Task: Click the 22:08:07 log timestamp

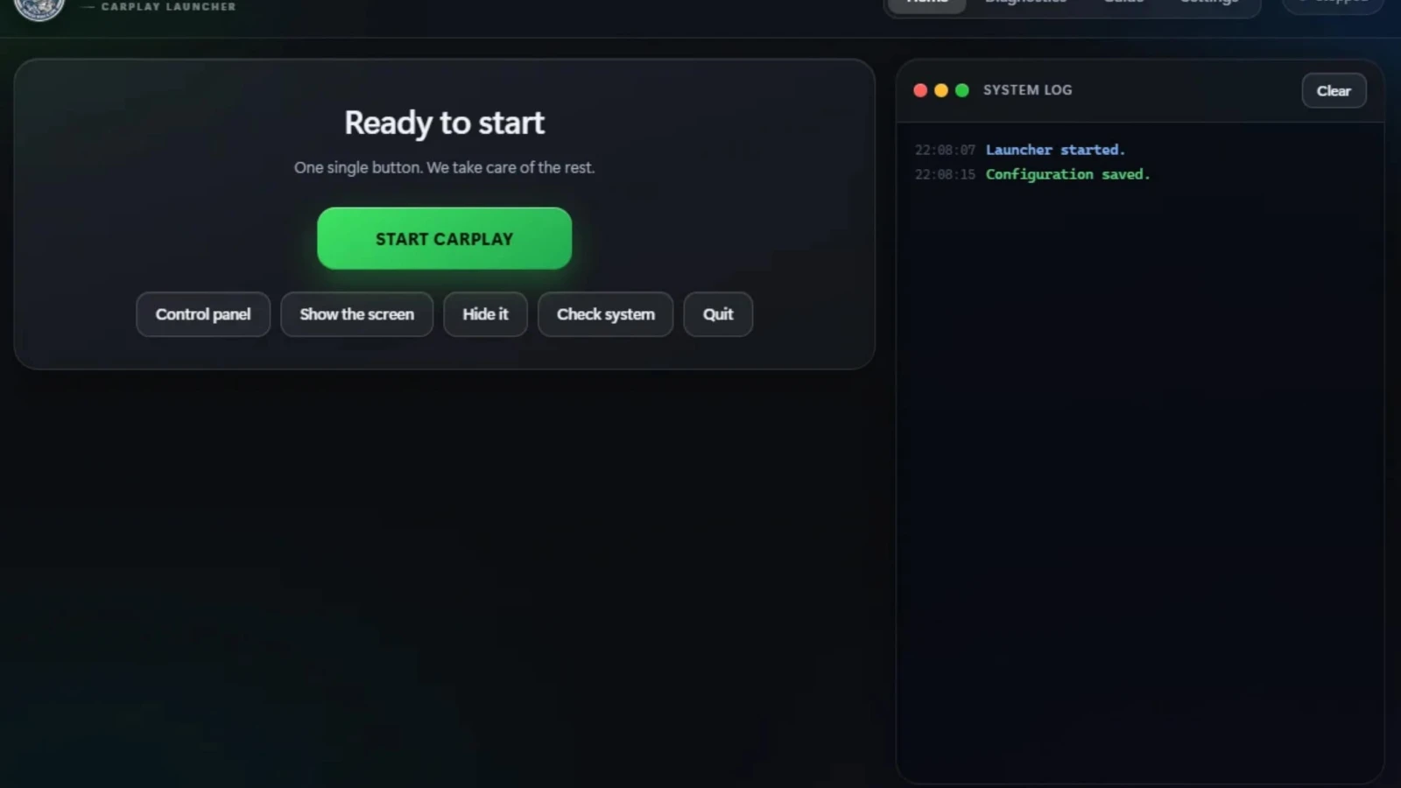Action: click(945, 150)
